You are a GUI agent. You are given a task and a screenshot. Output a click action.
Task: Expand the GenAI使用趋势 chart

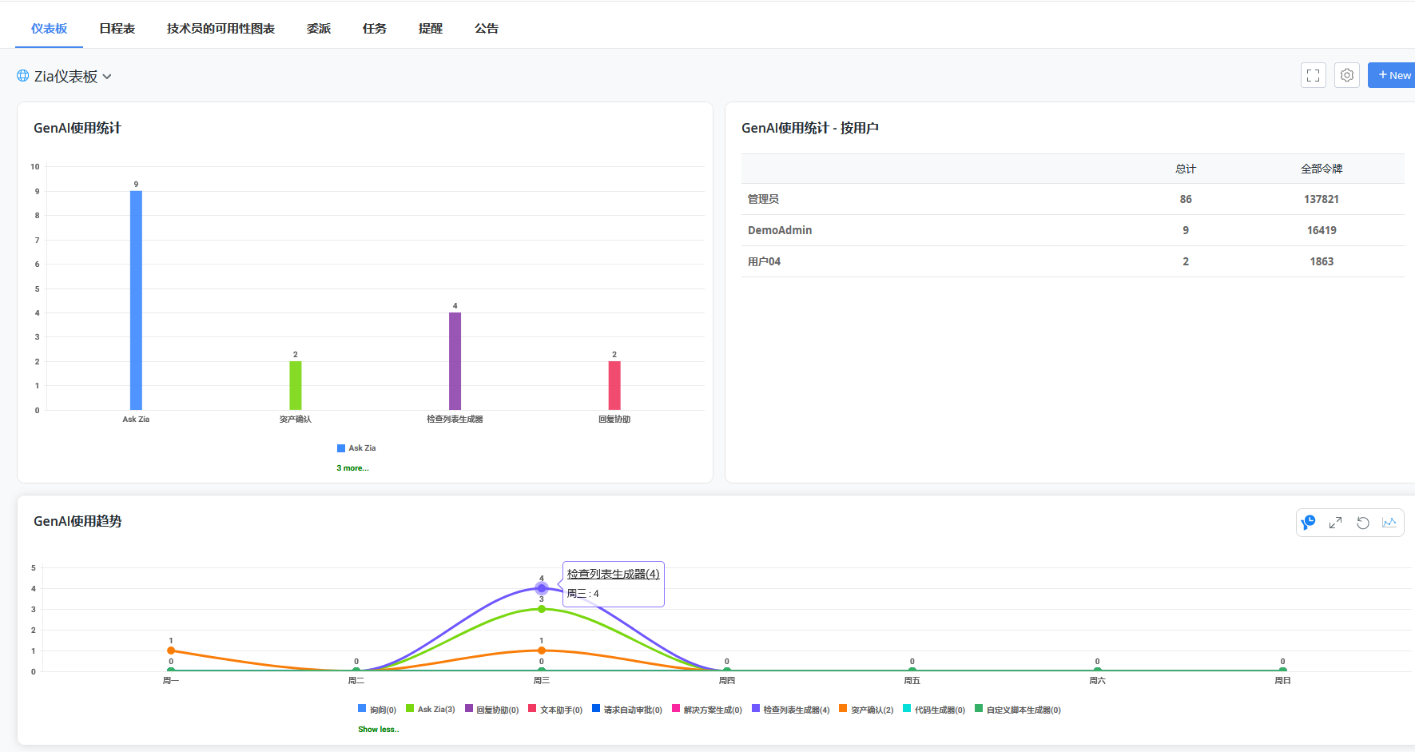pyautogui.click(x=1335, y=523)
